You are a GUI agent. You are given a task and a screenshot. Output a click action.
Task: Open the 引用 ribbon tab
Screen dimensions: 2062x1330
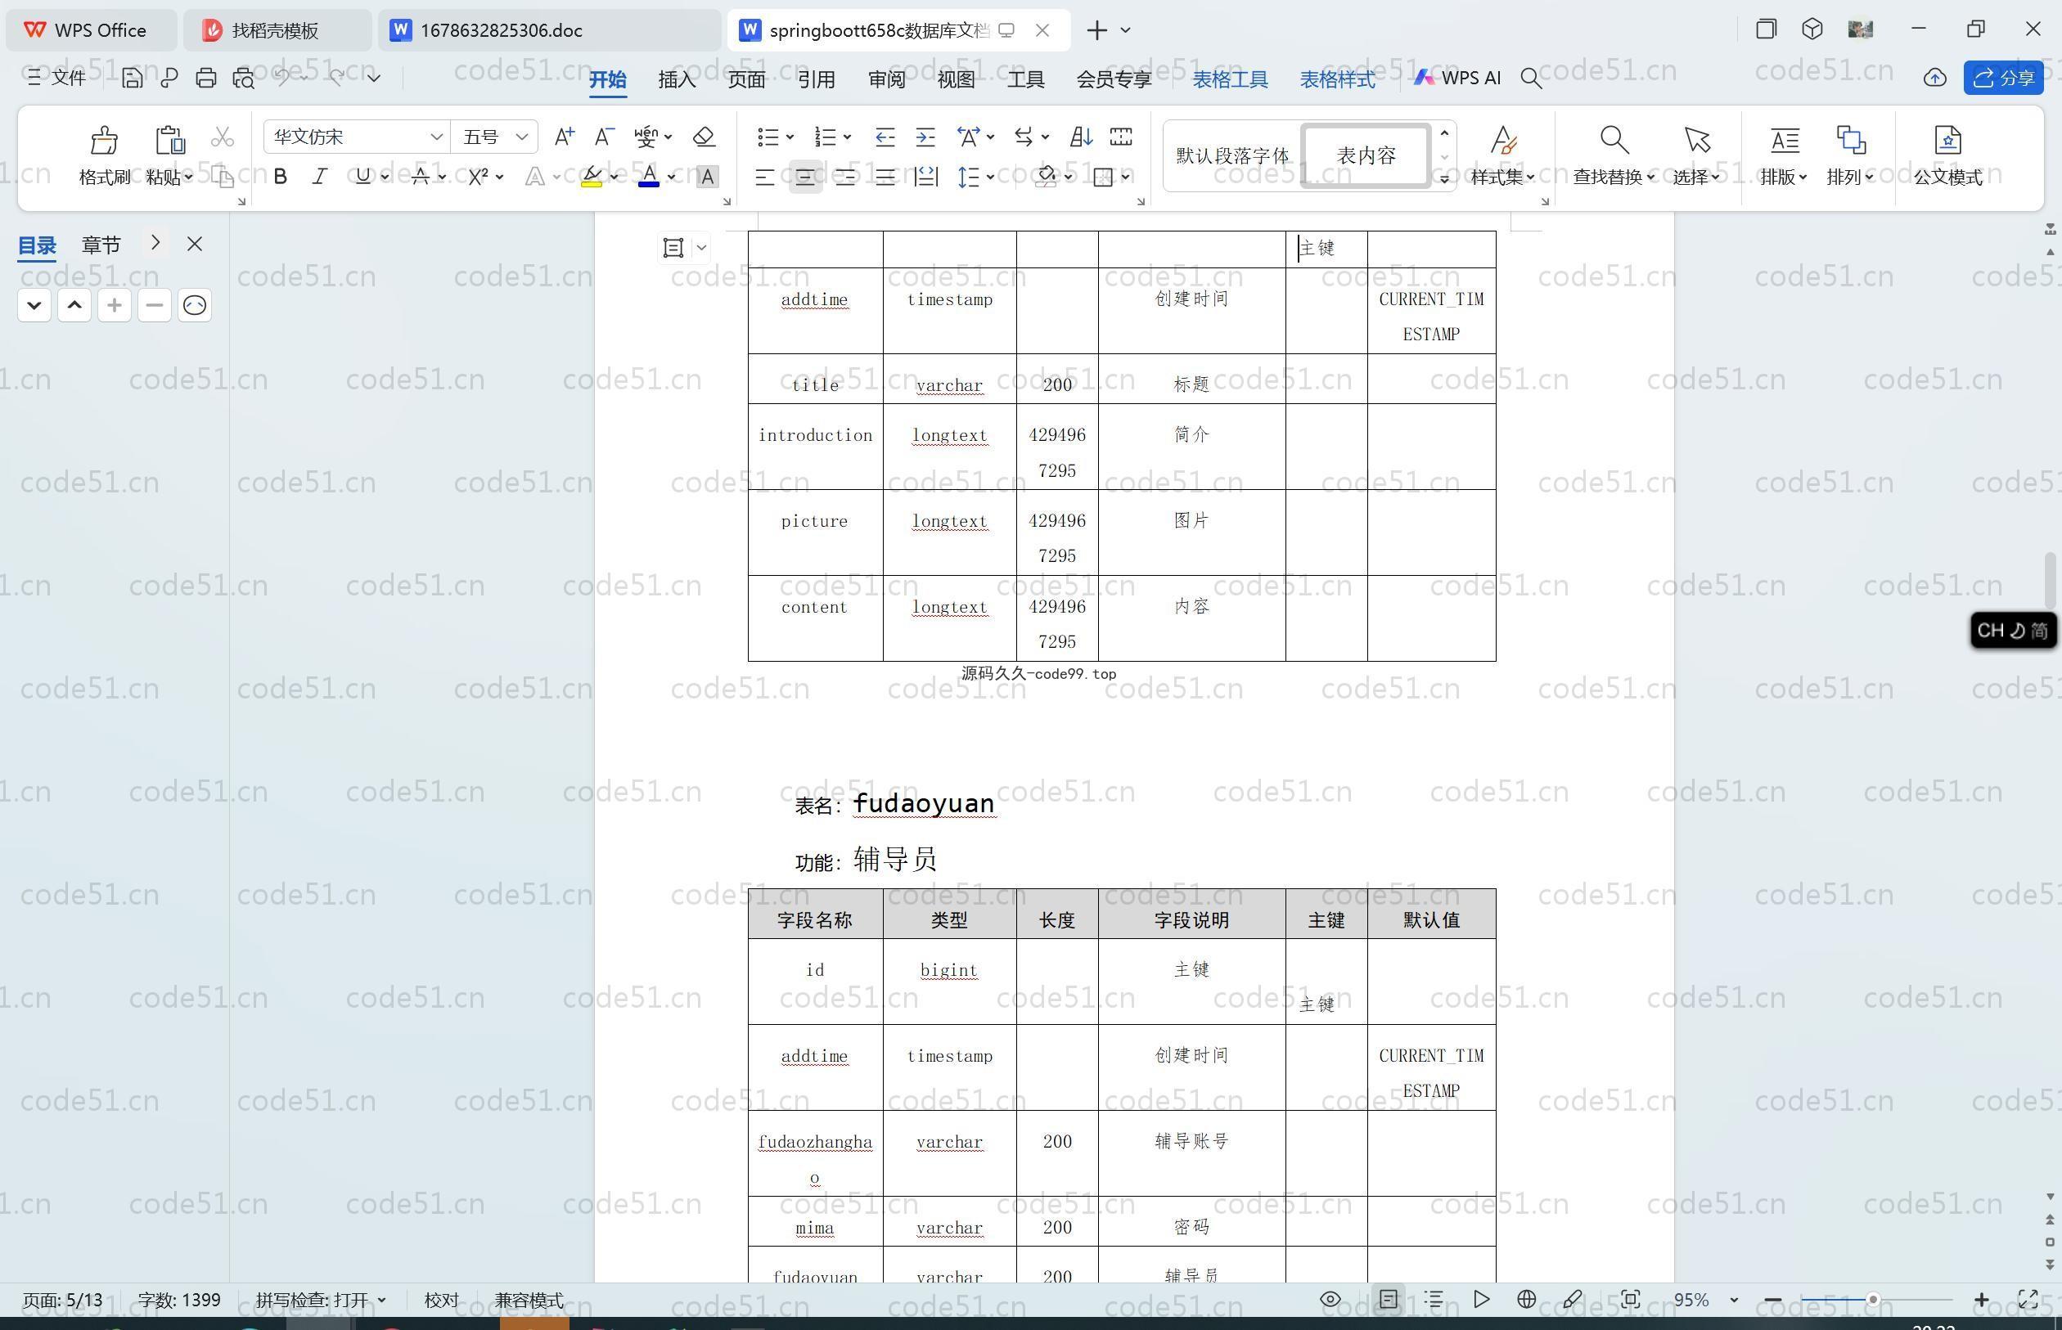pyautogui.click(x=817, y=79)
